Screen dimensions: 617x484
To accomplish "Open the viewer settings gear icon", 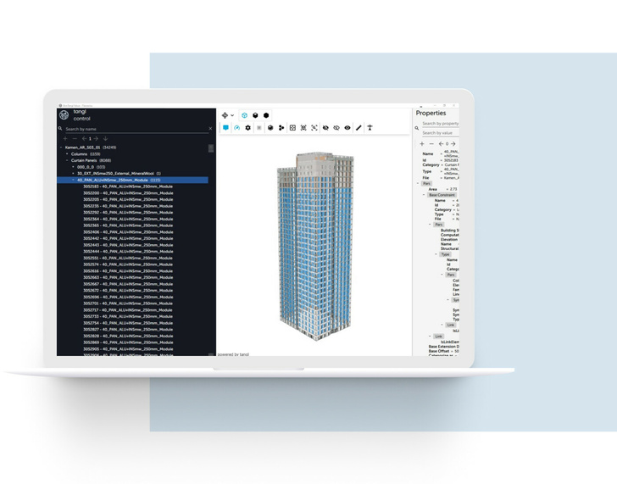I will [x=247, y=128].
